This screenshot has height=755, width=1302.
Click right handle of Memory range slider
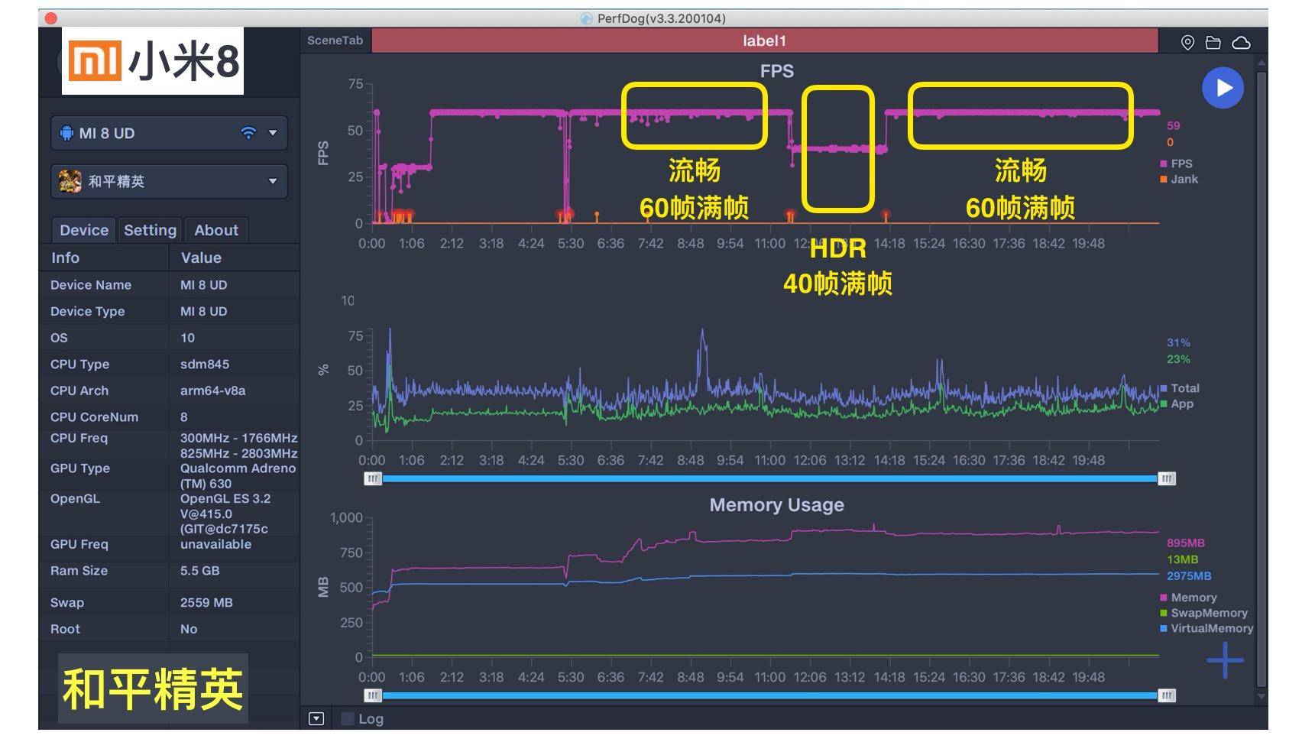(x=1167, y=695)
